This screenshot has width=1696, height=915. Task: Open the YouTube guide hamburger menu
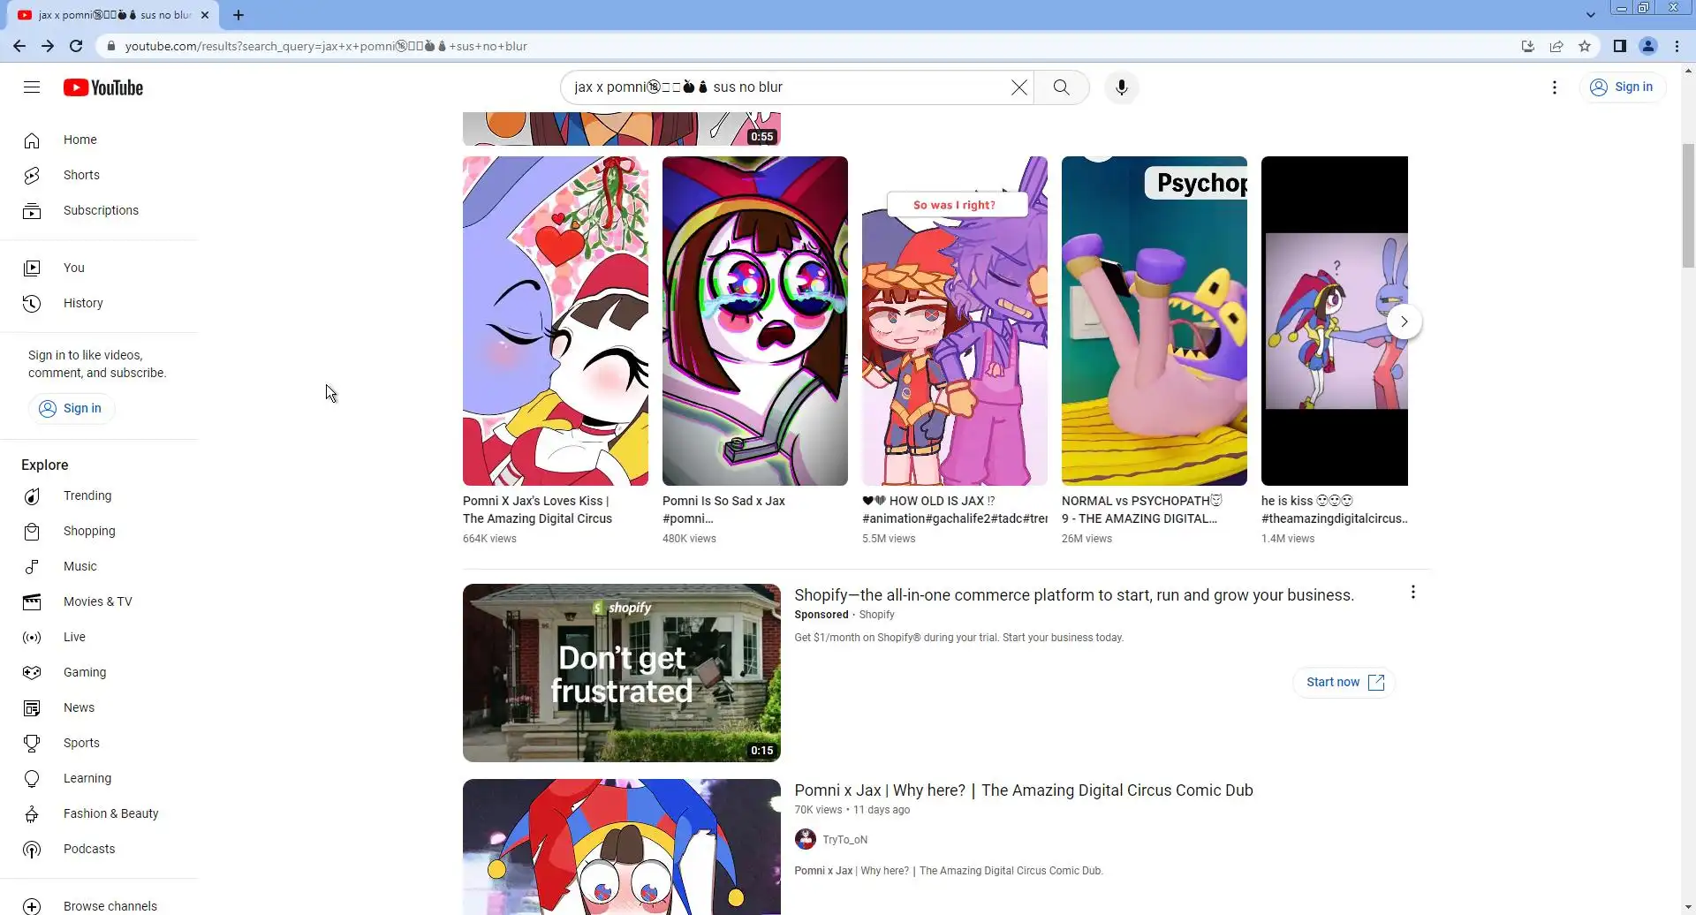click(32, 87)
